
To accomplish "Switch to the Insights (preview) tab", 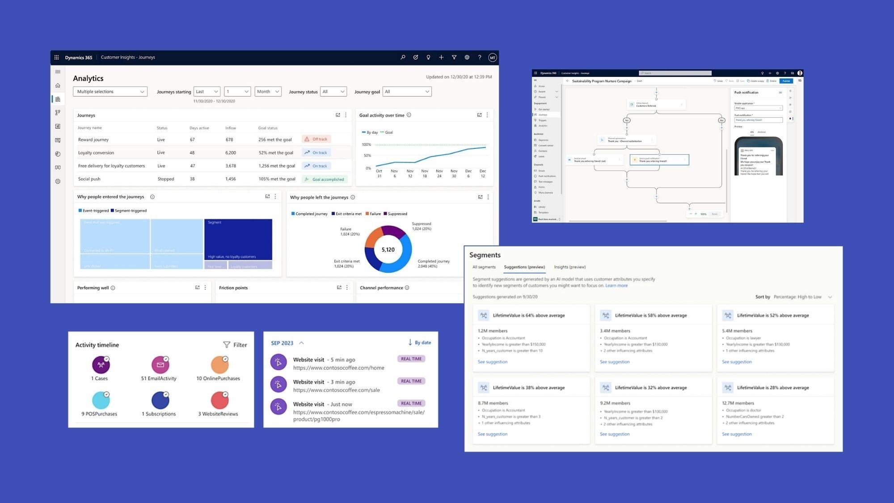I will point(570,267).
